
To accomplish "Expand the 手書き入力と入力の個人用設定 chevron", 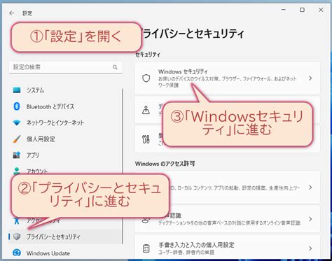I will pyautogui.click(x=310, y=248).
